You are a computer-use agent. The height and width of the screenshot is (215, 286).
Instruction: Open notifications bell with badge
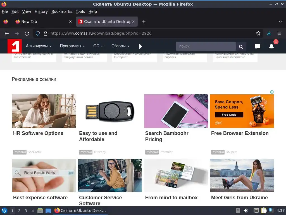(271, 46)
